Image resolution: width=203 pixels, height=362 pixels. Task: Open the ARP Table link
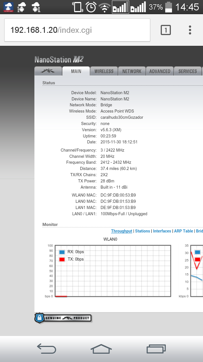click(184, 231)
